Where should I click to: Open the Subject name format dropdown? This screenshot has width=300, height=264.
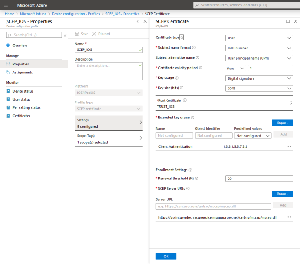pyautogui.click(x=259, y=48)
